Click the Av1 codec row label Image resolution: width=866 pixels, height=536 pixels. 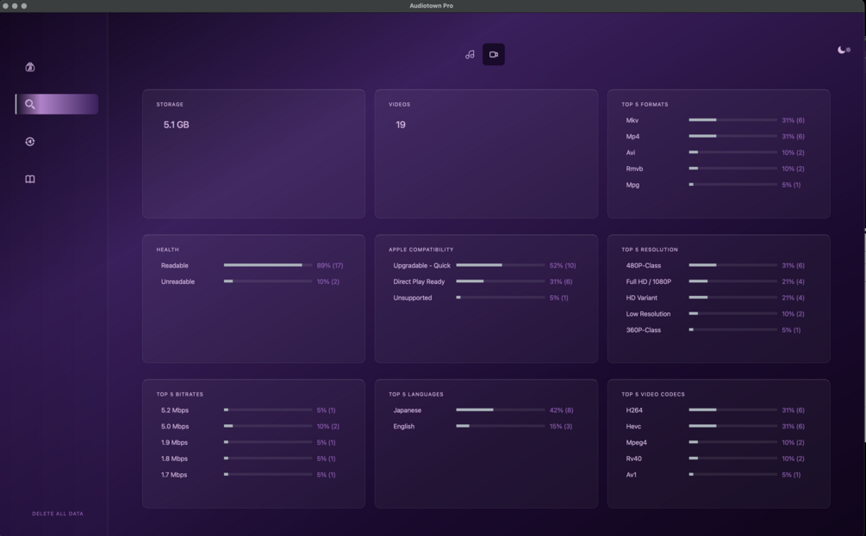pyautogui.click(x=631, y=474)
